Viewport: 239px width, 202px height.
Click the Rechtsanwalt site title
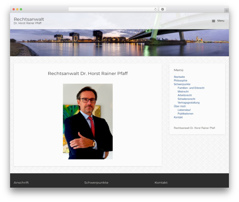29,19
